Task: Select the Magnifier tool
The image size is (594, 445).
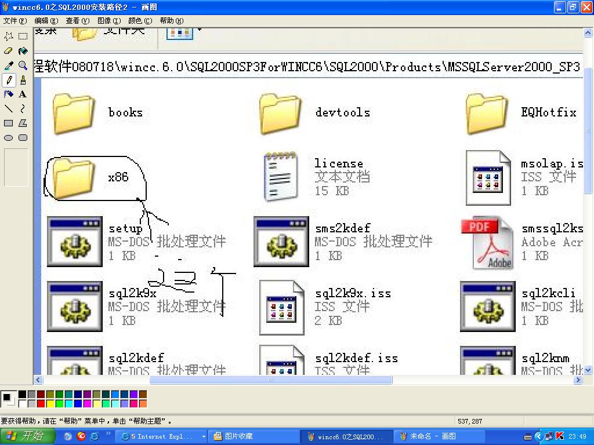Action: pyautogui.click(x=23, y=65)
